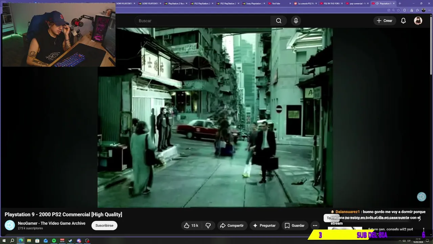Screen dimensions: 433x244
Task: Close the YouTube tab
Action: tap(290, 3)
